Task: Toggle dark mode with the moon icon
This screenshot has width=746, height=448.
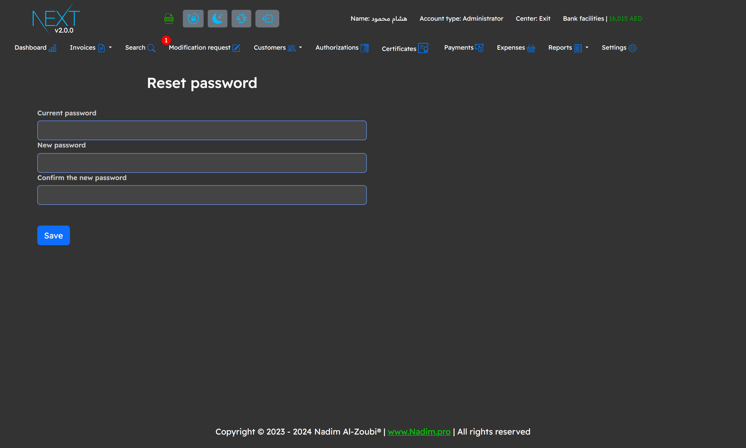Action: pos(217,18)
